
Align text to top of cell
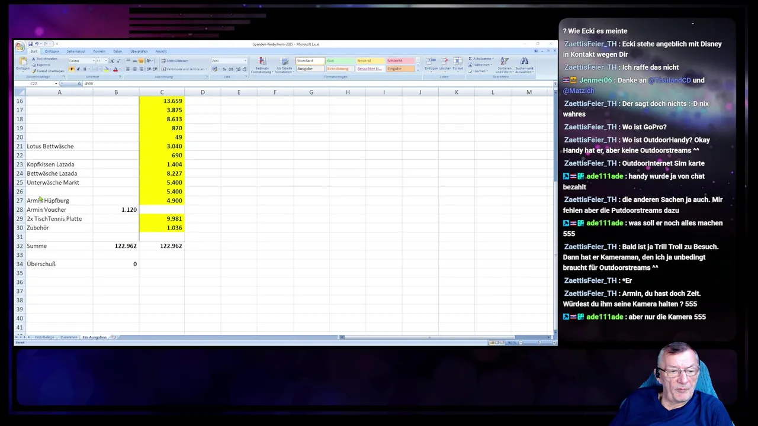tap(128, 61)
